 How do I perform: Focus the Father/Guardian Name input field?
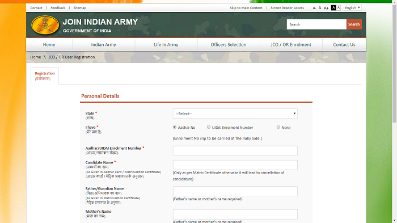pyautogui.click(x=235, y=191)
